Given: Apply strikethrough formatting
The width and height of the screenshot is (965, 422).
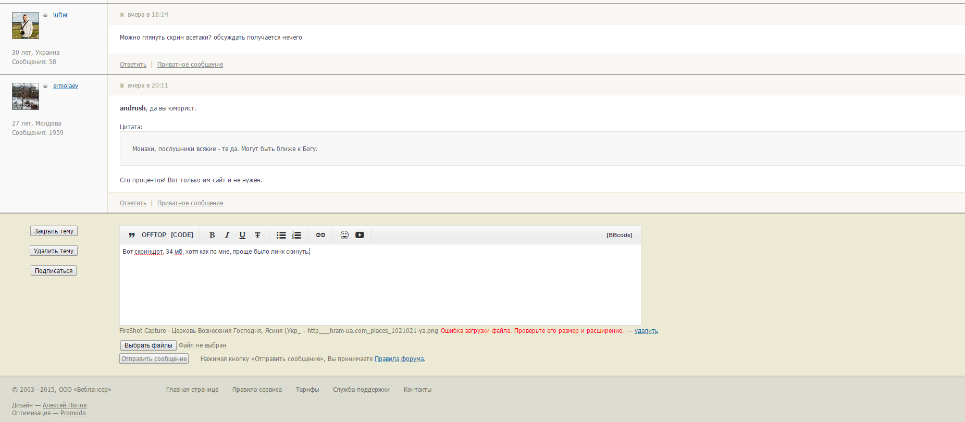Looking at the screenshot, I should 257,235.
